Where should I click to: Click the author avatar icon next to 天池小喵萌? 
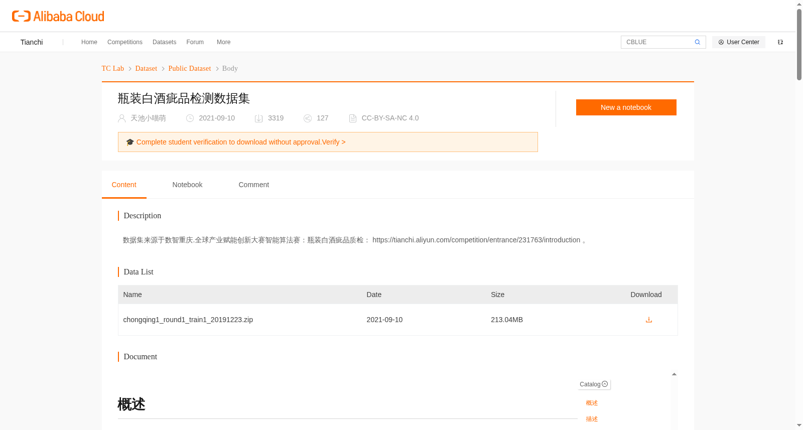(x=121, y=118)
